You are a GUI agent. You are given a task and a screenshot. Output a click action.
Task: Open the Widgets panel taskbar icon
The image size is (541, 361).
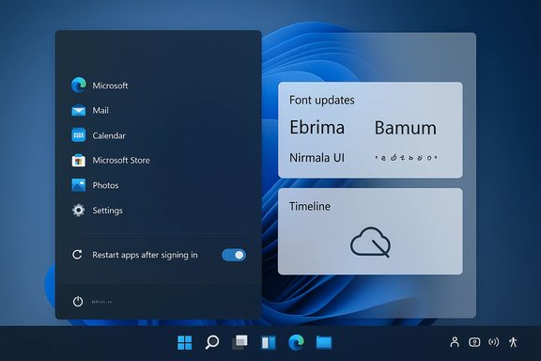(x=268, y=343)
